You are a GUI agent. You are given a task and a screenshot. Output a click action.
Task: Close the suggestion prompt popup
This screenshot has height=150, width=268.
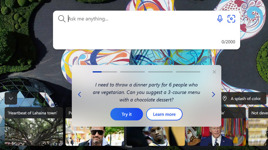(214, 72)
